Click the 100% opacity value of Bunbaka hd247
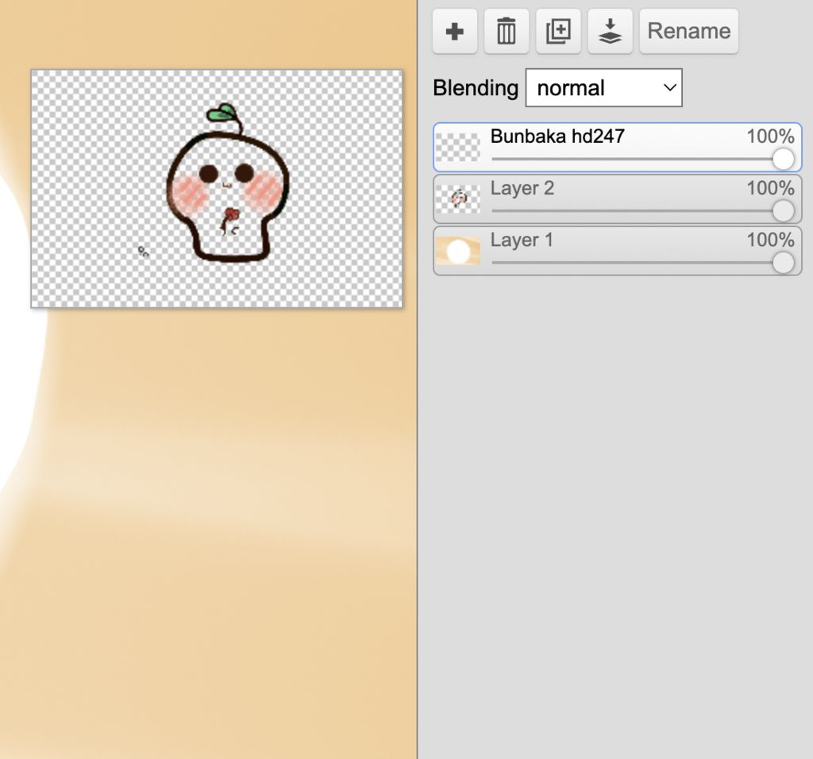 click(x=770, y=137)
